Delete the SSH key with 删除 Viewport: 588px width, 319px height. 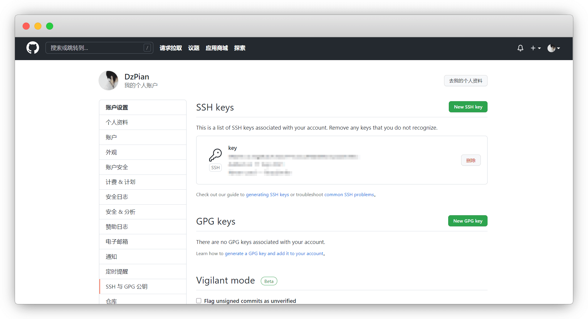click(471, 160)
